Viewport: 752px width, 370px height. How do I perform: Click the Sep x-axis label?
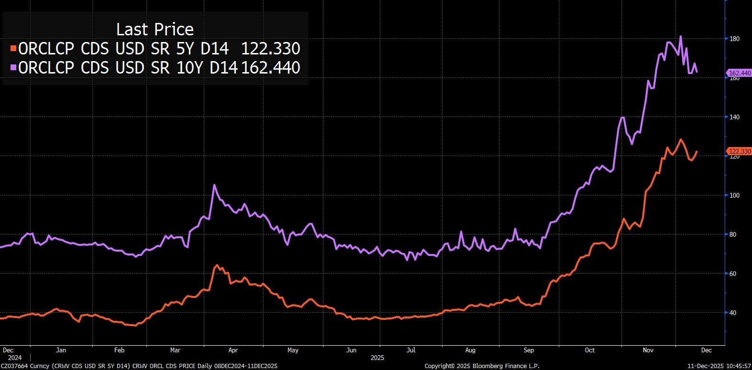click(x=529, y=350)
